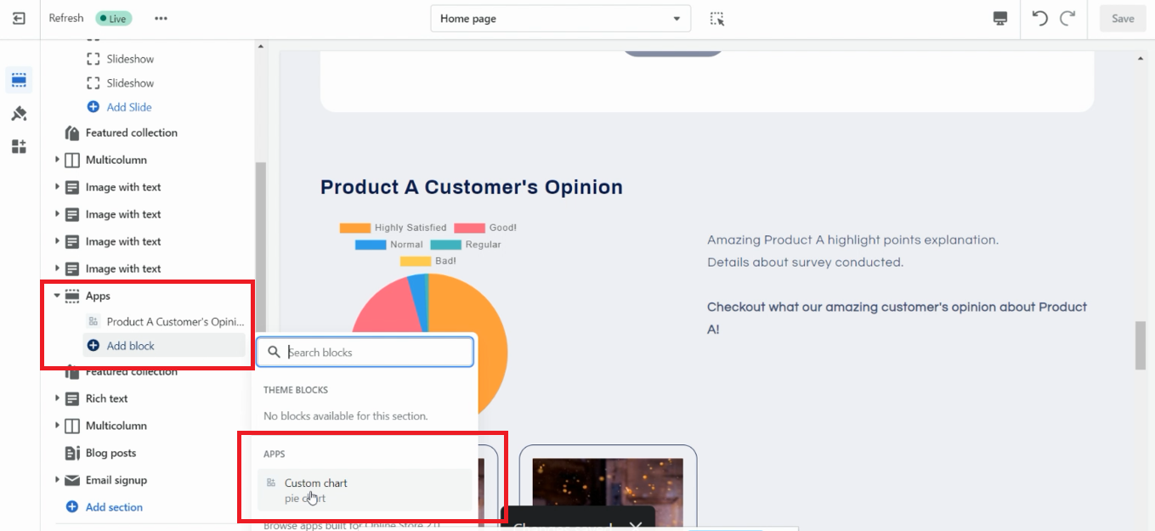The height and width of the screenshot is (531, 1155).
Task: Click the Add section link
Action: pos(114,507)
